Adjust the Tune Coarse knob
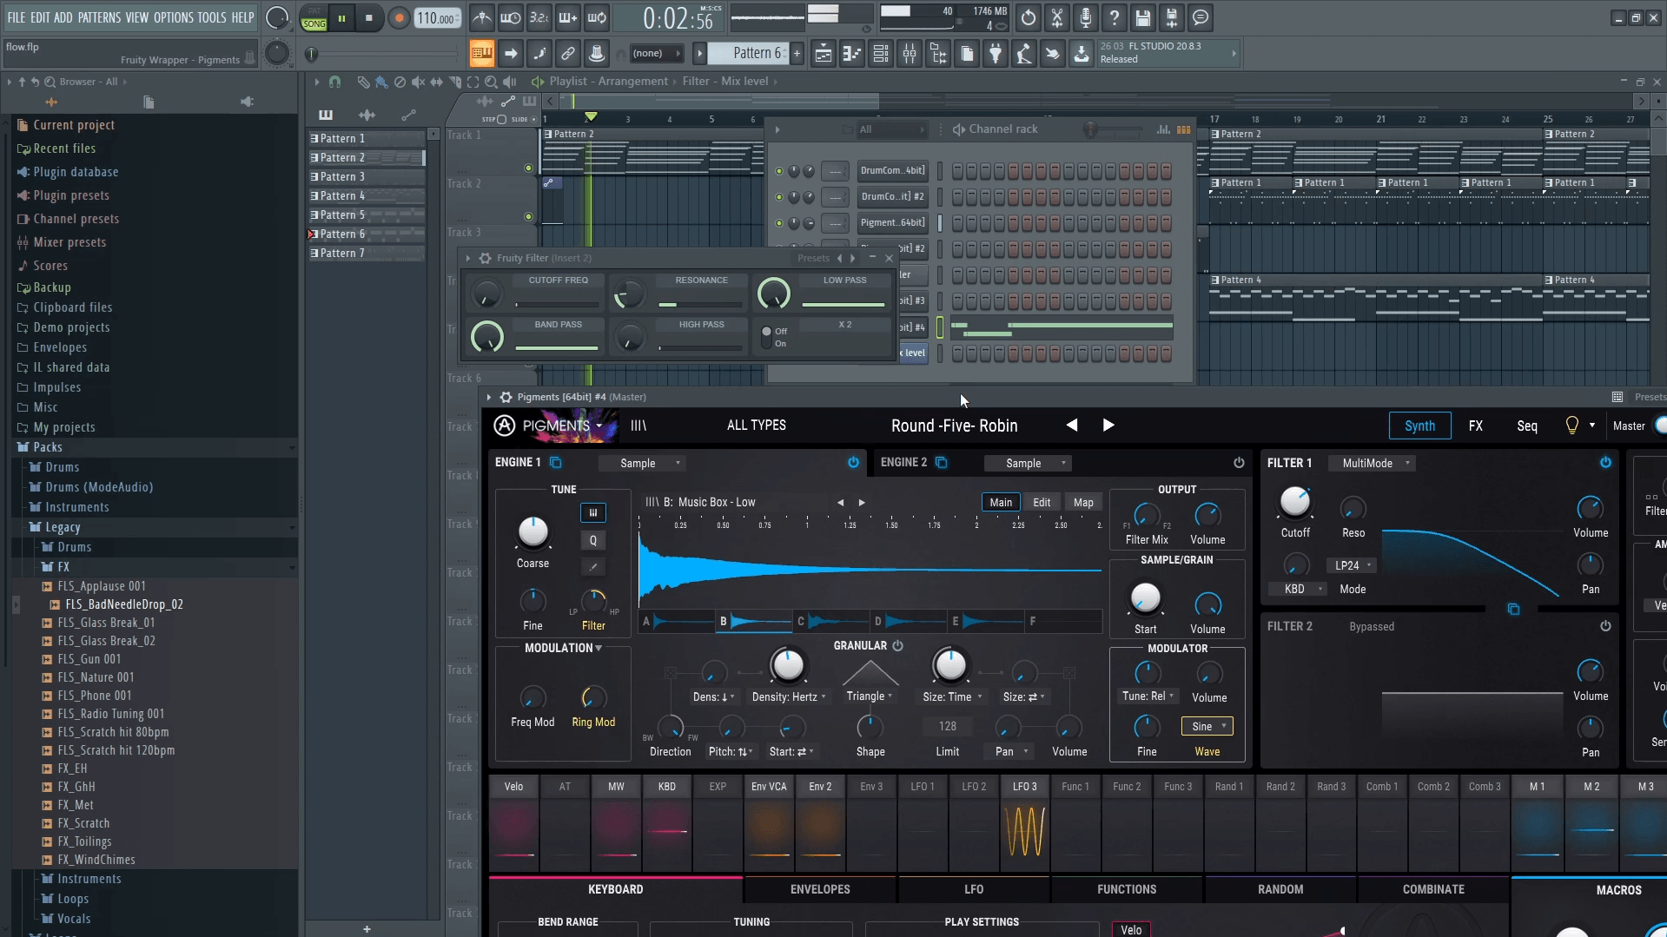Screen dimensions: 1667x937 pyautogui.click(x=533, y=531)
